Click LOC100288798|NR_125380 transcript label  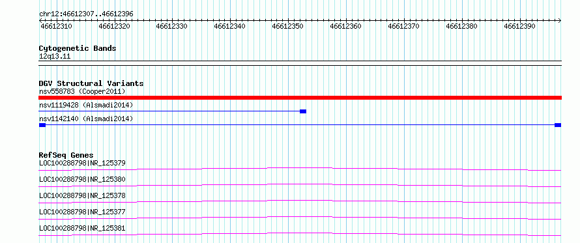pyautogui.click(x=82, y=179)
